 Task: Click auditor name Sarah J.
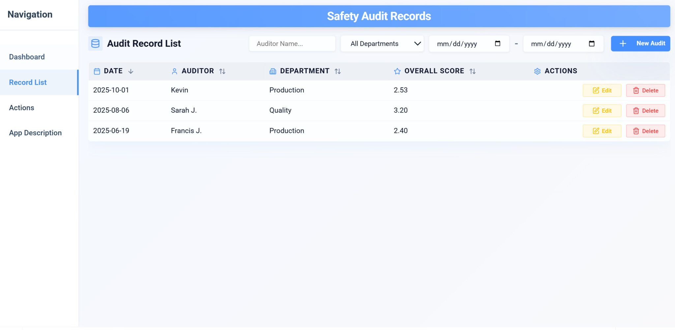tap(184, 110)
